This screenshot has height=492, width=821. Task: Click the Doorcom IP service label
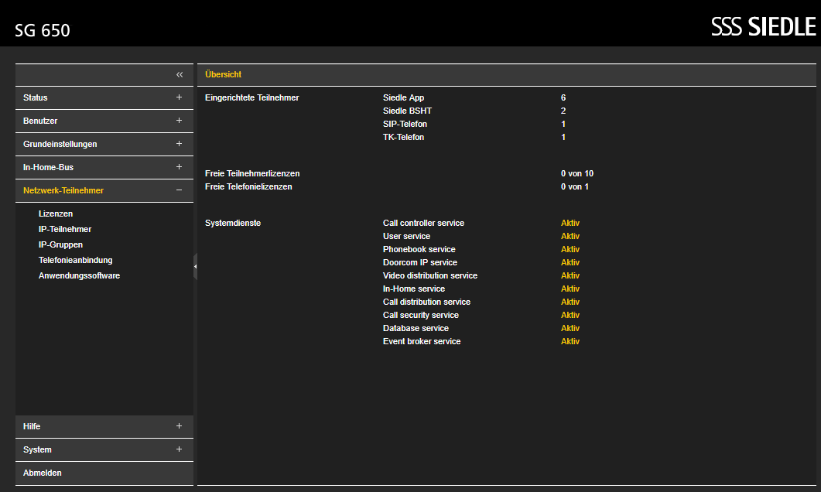(x=420, y=263)
